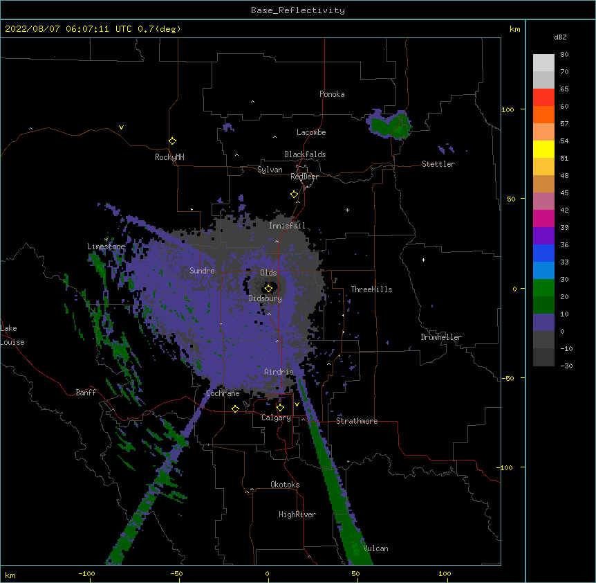Click the Lake Louise label
Screen dimensions: 596x583
coord(12,335)
